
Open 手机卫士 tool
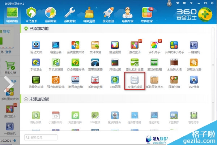click(36, 65)
